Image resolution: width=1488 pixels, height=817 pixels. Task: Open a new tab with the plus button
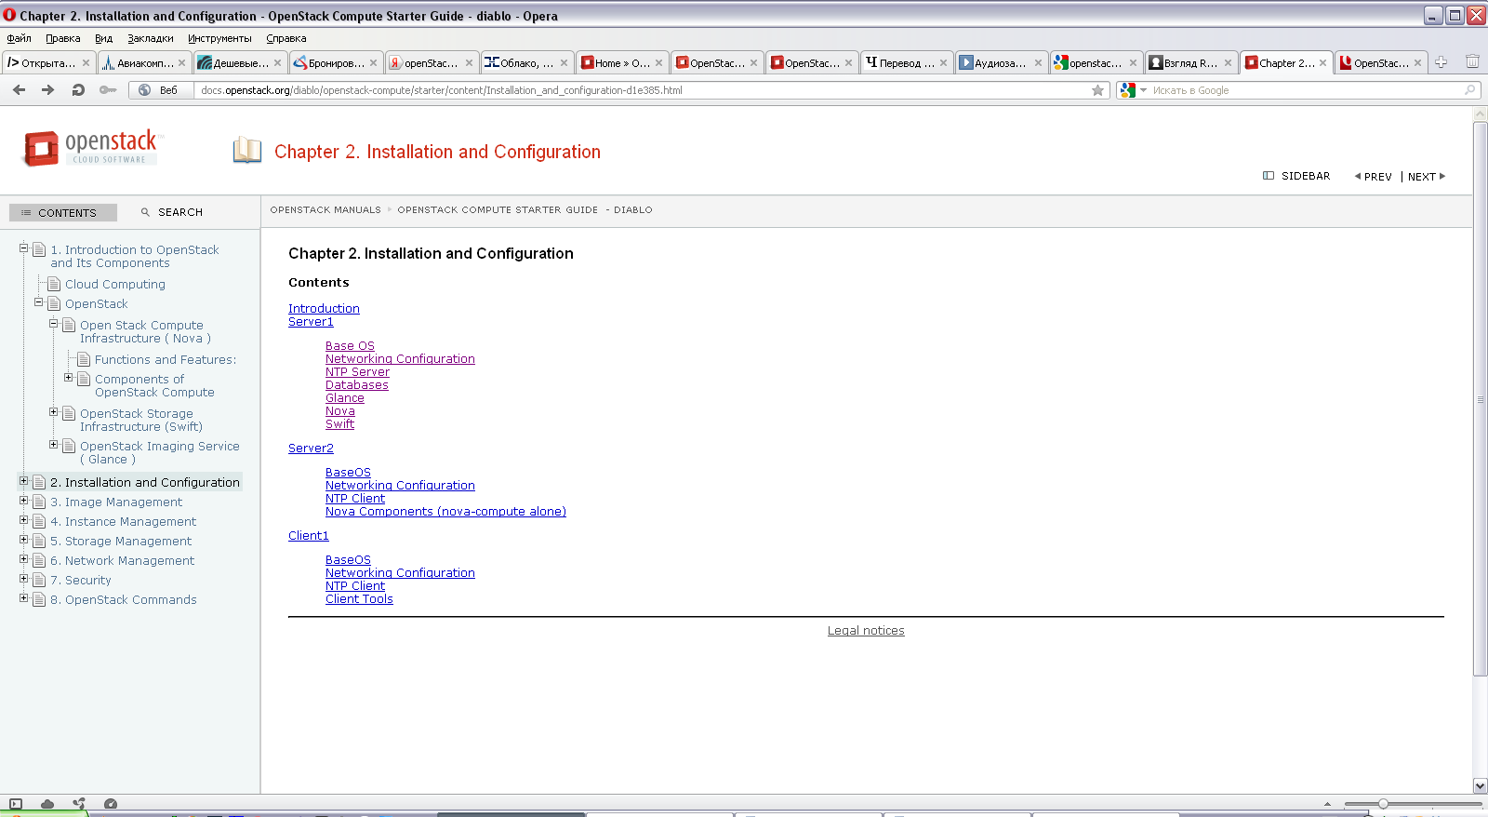point(1441,62)
